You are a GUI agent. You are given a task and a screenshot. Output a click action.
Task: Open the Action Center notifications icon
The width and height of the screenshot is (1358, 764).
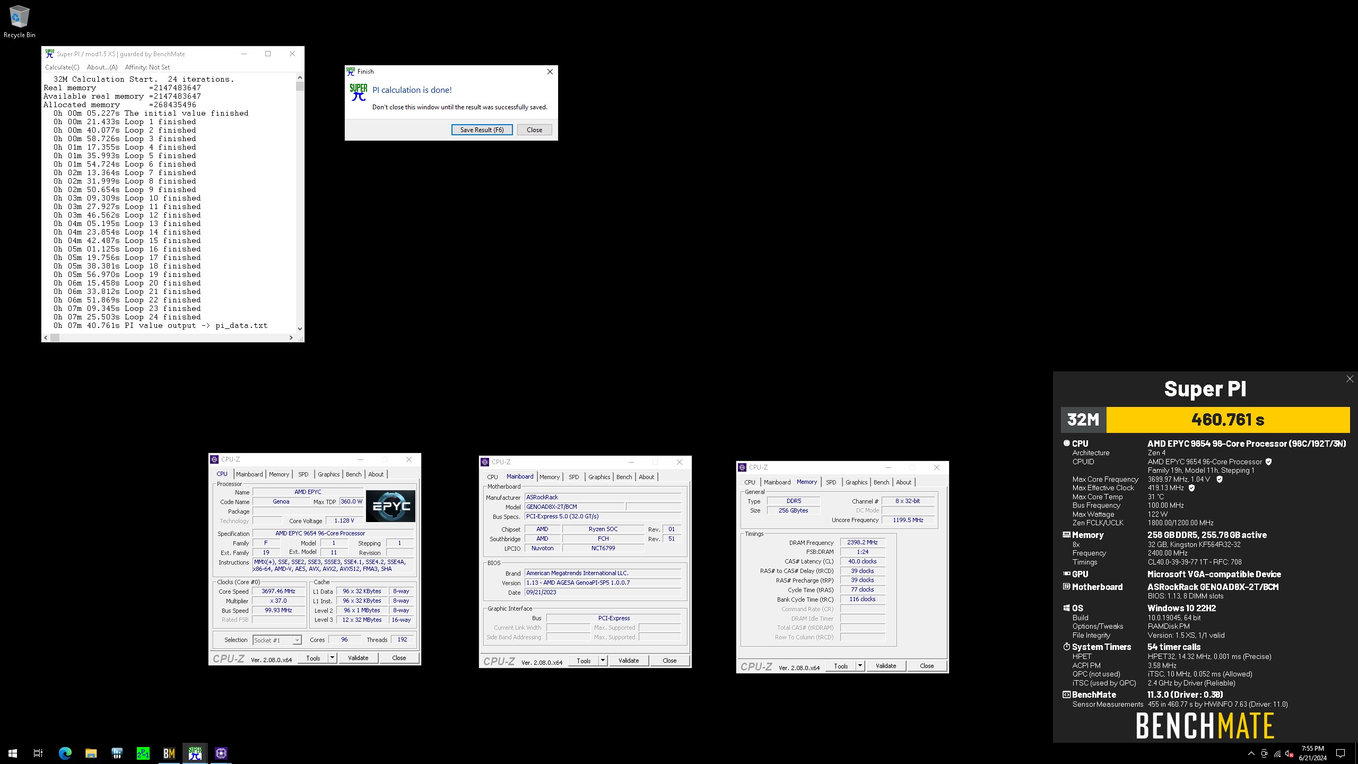click(x=1340, y=753)
